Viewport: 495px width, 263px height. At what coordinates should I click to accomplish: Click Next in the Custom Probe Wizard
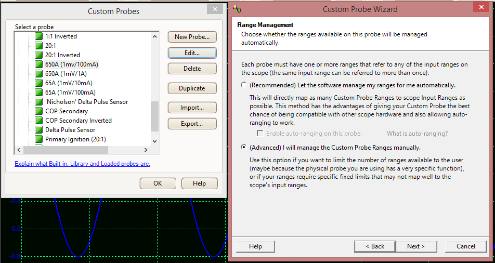(x=415, y=246)
